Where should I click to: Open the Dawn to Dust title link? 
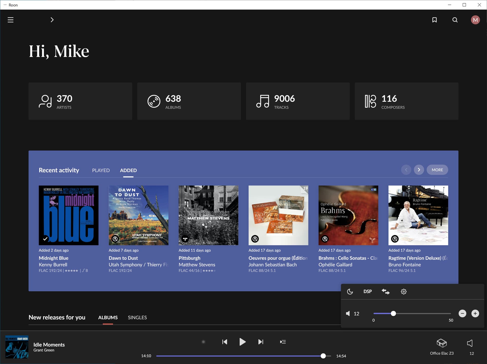pyautogui.click(x=123, y=258)
